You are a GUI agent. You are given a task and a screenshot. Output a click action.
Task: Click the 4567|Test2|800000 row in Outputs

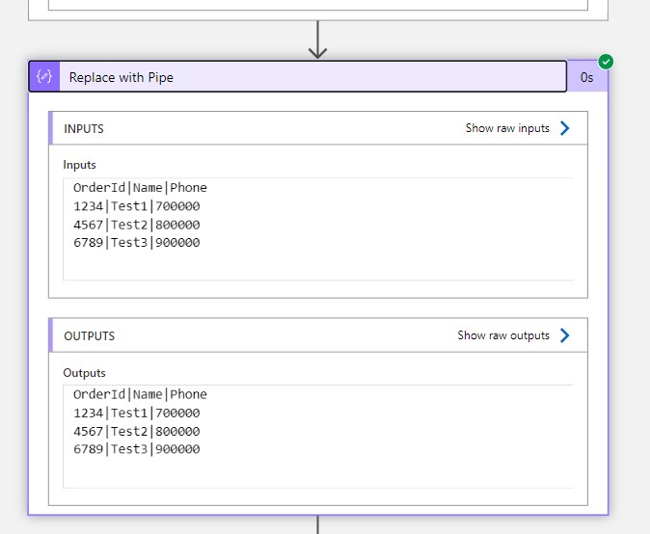[x=136, y=431]
